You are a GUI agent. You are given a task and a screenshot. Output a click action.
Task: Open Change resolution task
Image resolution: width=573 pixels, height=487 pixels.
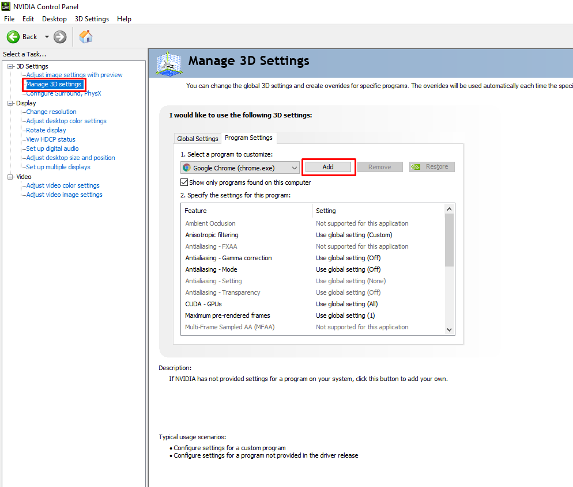[x=51, y=112]
